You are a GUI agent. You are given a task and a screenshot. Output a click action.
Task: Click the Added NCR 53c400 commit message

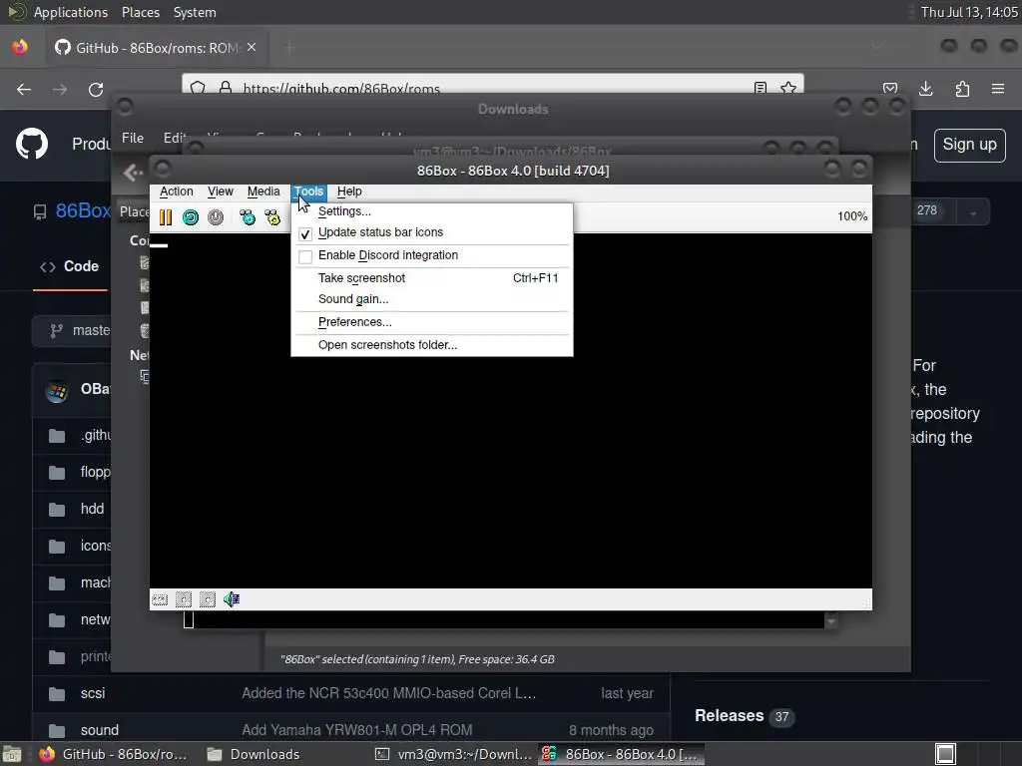[389, 693]
